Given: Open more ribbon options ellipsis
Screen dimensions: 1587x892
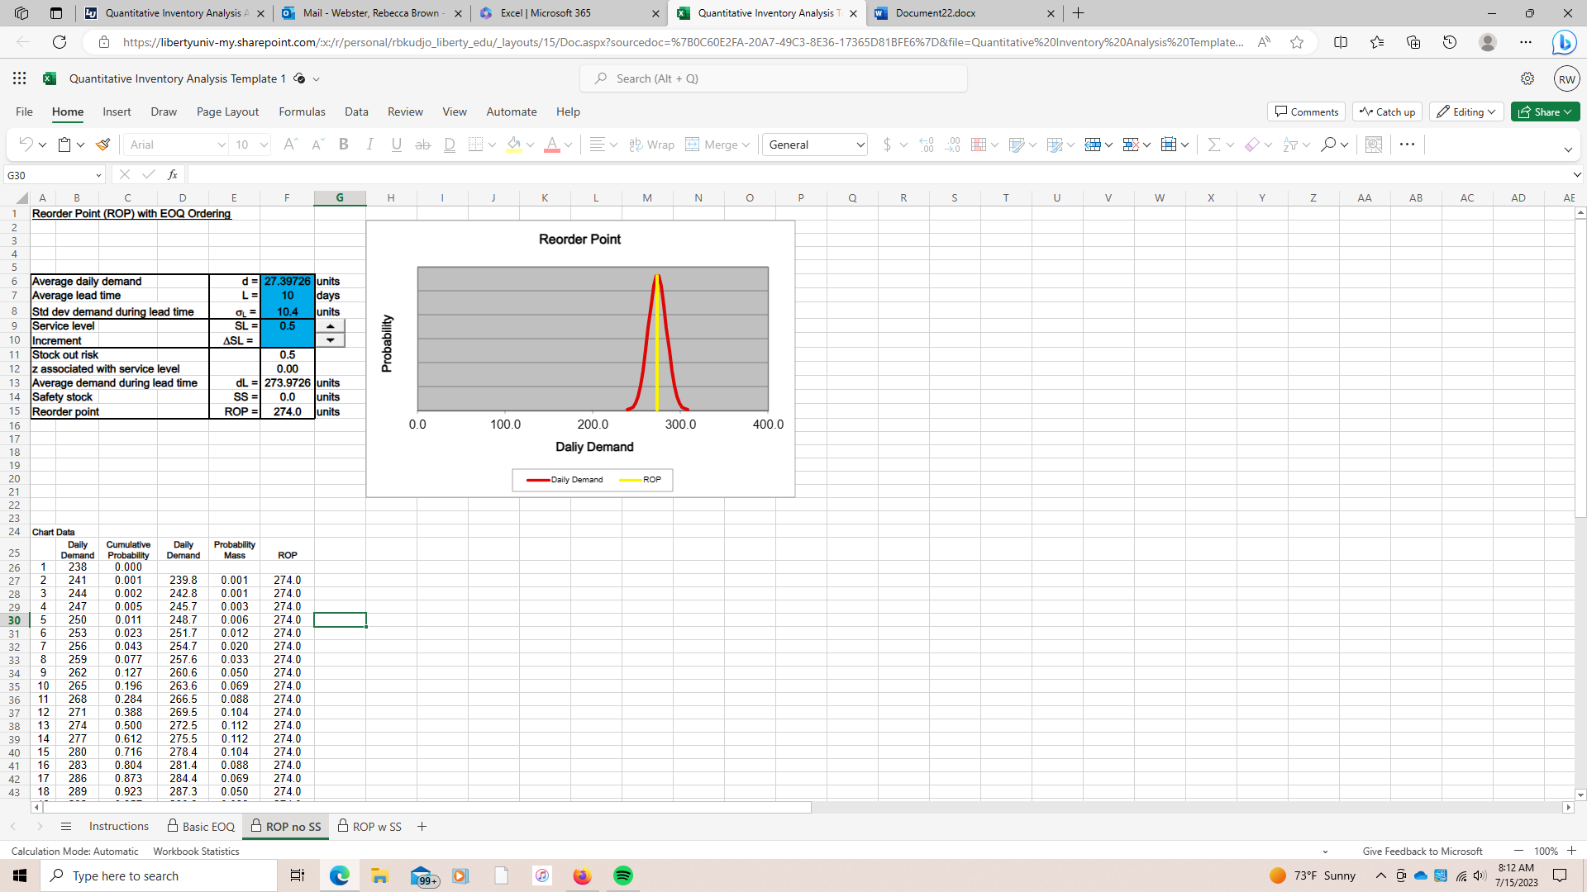Looking at the screenshot, I should pos(1408,145).
